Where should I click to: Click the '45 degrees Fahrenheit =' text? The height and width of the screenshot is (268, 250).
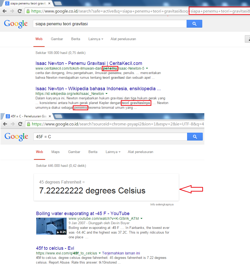click(x=62, y=182)
